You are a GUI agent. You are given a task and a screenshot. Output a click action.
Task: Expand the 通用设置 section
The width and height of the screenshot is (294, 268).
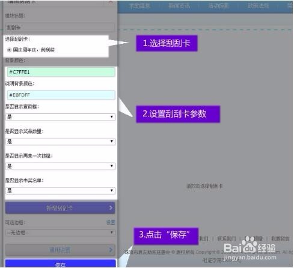coord(60,249)
